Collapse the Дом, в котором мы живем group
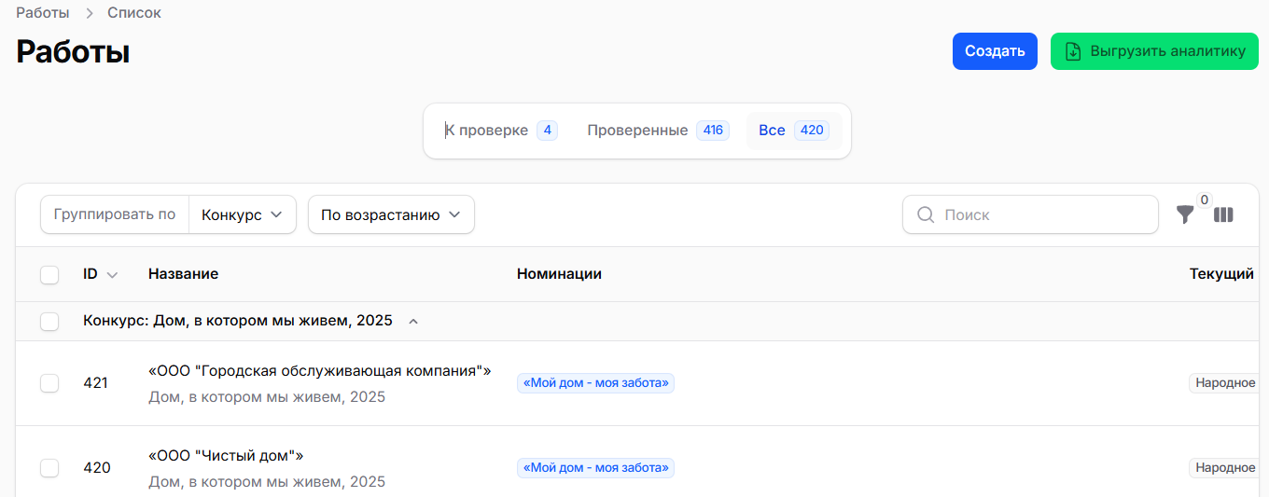1269x497 pixels. pos(413,322)
